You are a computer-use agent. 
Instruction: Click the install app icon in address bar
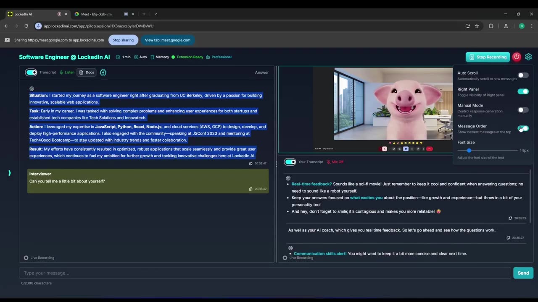468,26
